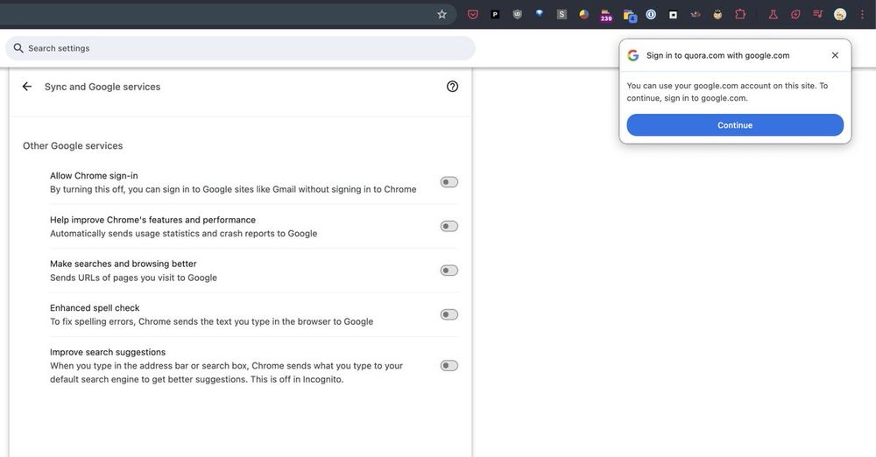Open the profile avatar menu
876x457 pixels.
point(840,15)
